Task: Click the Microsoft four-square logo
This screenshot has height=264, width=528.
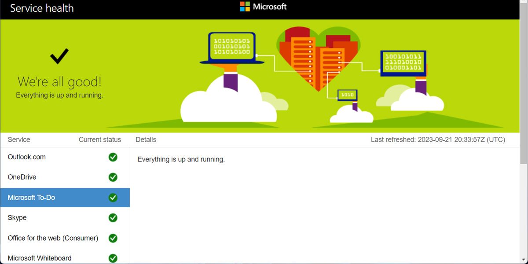Action: [x=245, y=7]
